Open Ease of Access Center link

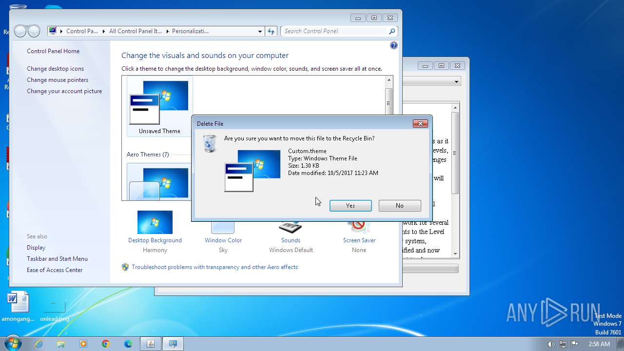point(55,270)
